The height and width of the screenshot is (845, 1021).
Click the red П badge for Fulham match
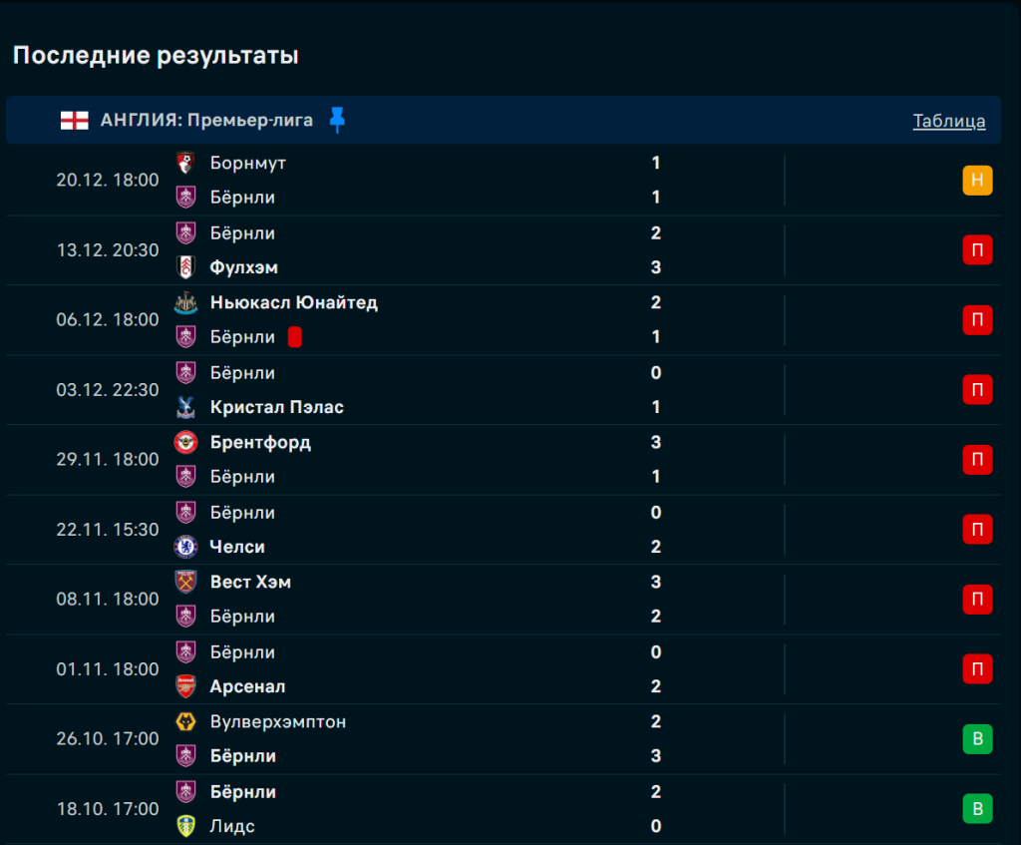coord(977,250)
